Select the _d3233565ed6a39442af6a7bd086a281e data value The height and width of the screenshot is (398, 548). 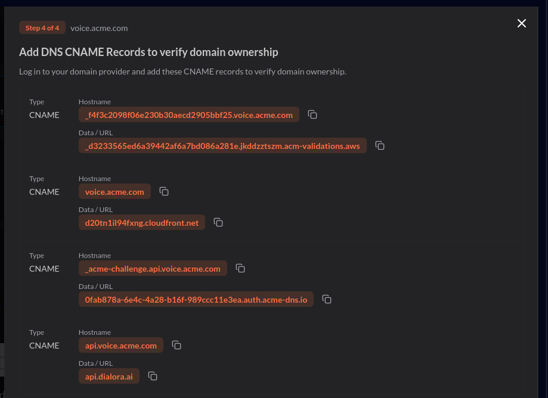point(222,146)
